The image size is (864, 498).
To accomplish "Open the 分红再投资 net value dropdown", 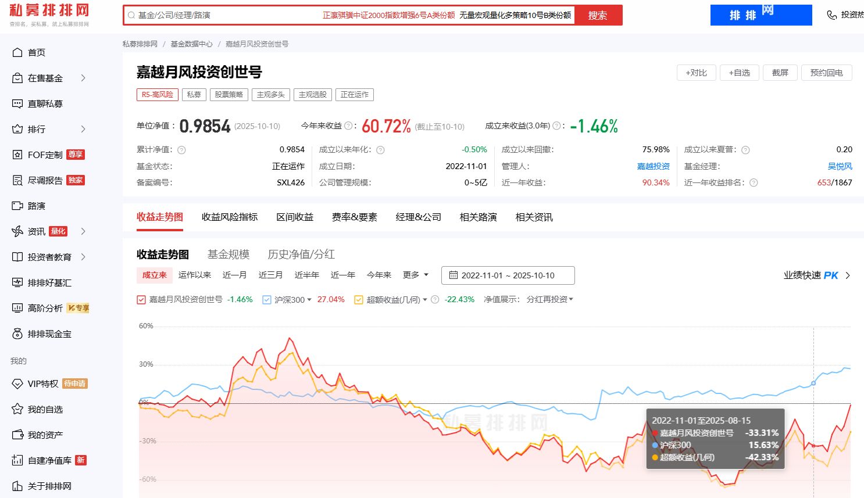I will (550, 299).
